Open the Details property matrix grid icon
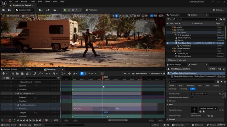 [x=218, y=81]
